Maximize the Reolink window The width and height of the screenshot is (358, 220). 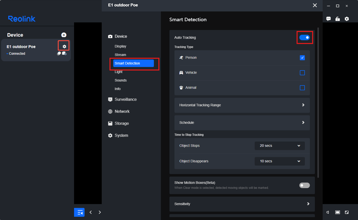click(338, 6)
